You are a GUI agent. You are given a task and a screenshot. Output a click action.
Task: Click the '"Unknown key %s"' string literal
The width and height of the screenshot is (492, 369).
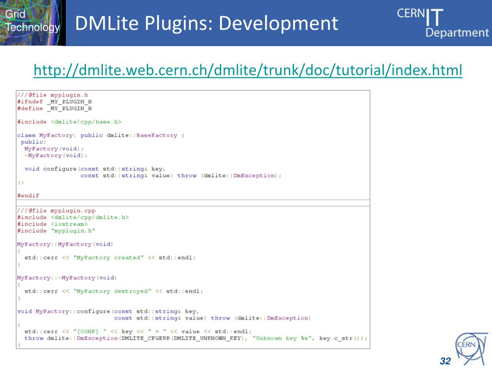tap(283, 338)
